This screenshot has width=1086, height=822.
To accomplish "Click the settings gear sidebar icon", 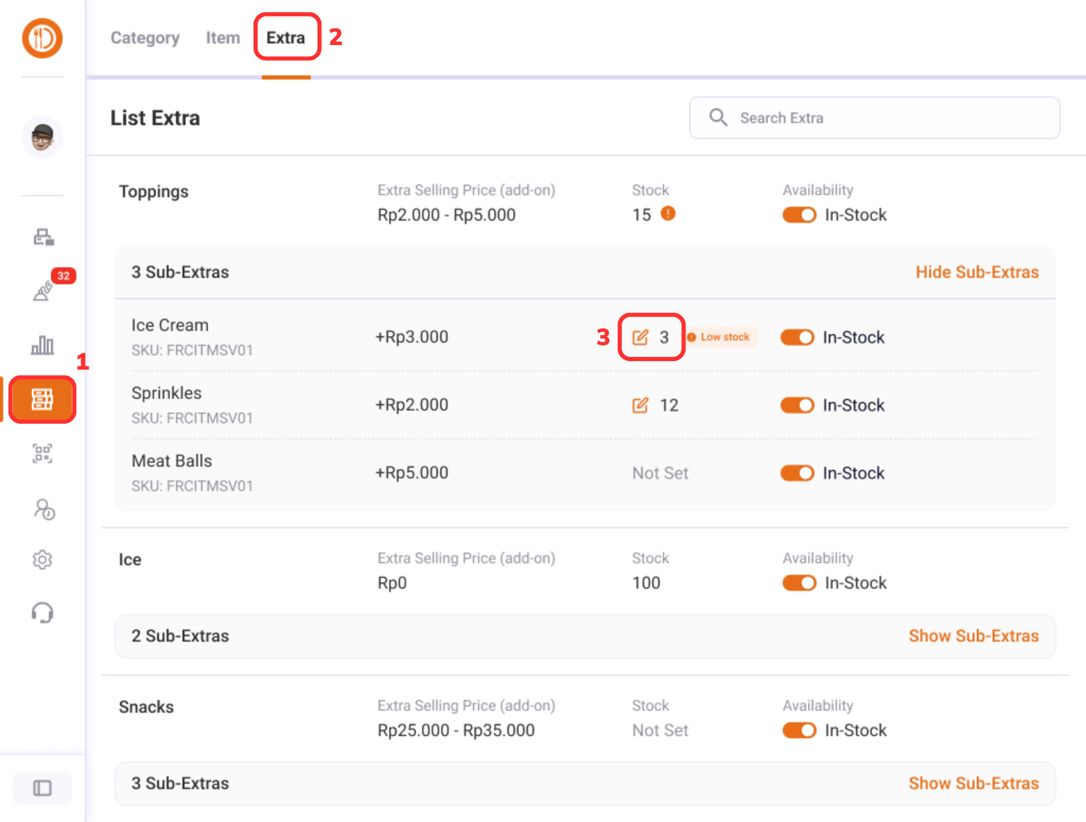I will pyautogui.click(x=42, y=559).
